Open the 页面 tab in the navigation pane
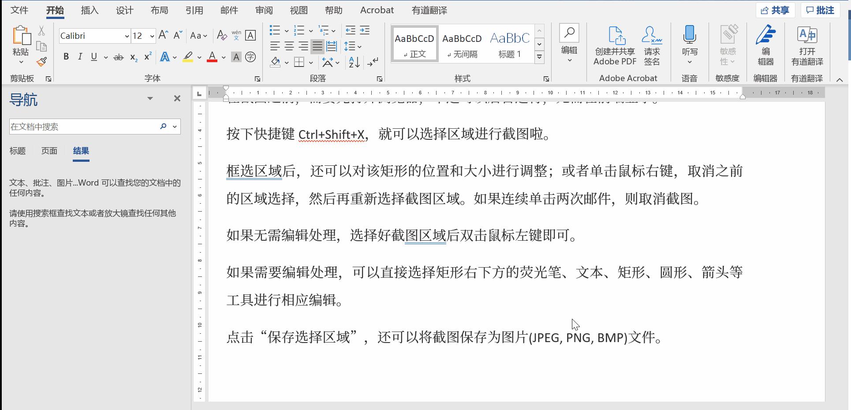The image size is (851, 410). (x=49, y=151)
